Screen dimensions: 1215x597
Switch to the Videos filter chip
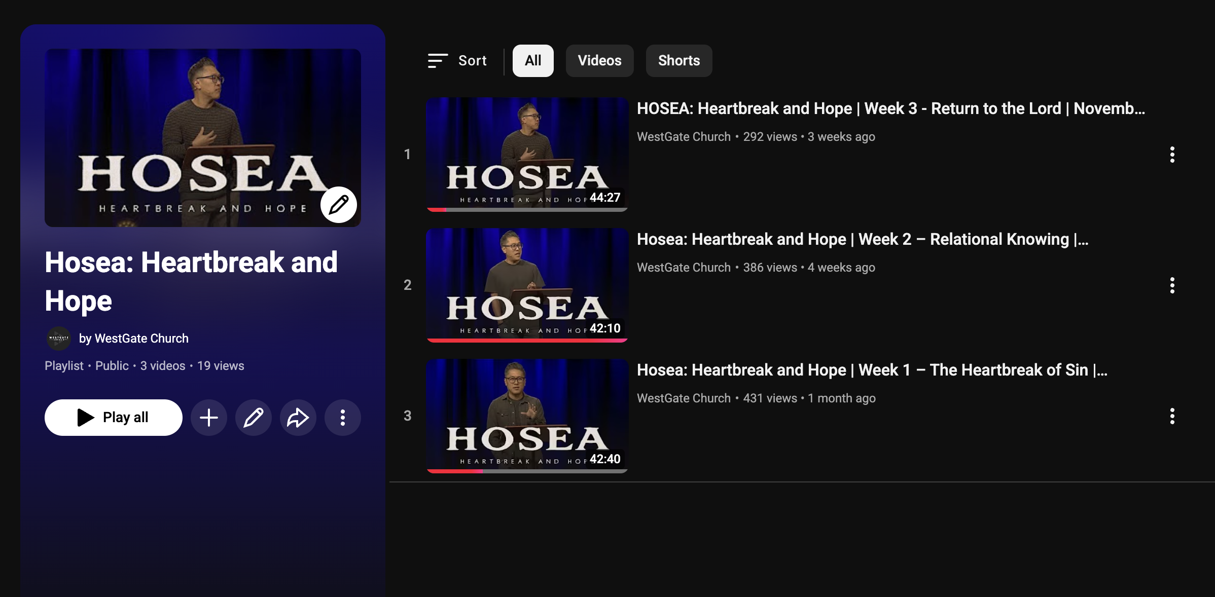(599, 61)
